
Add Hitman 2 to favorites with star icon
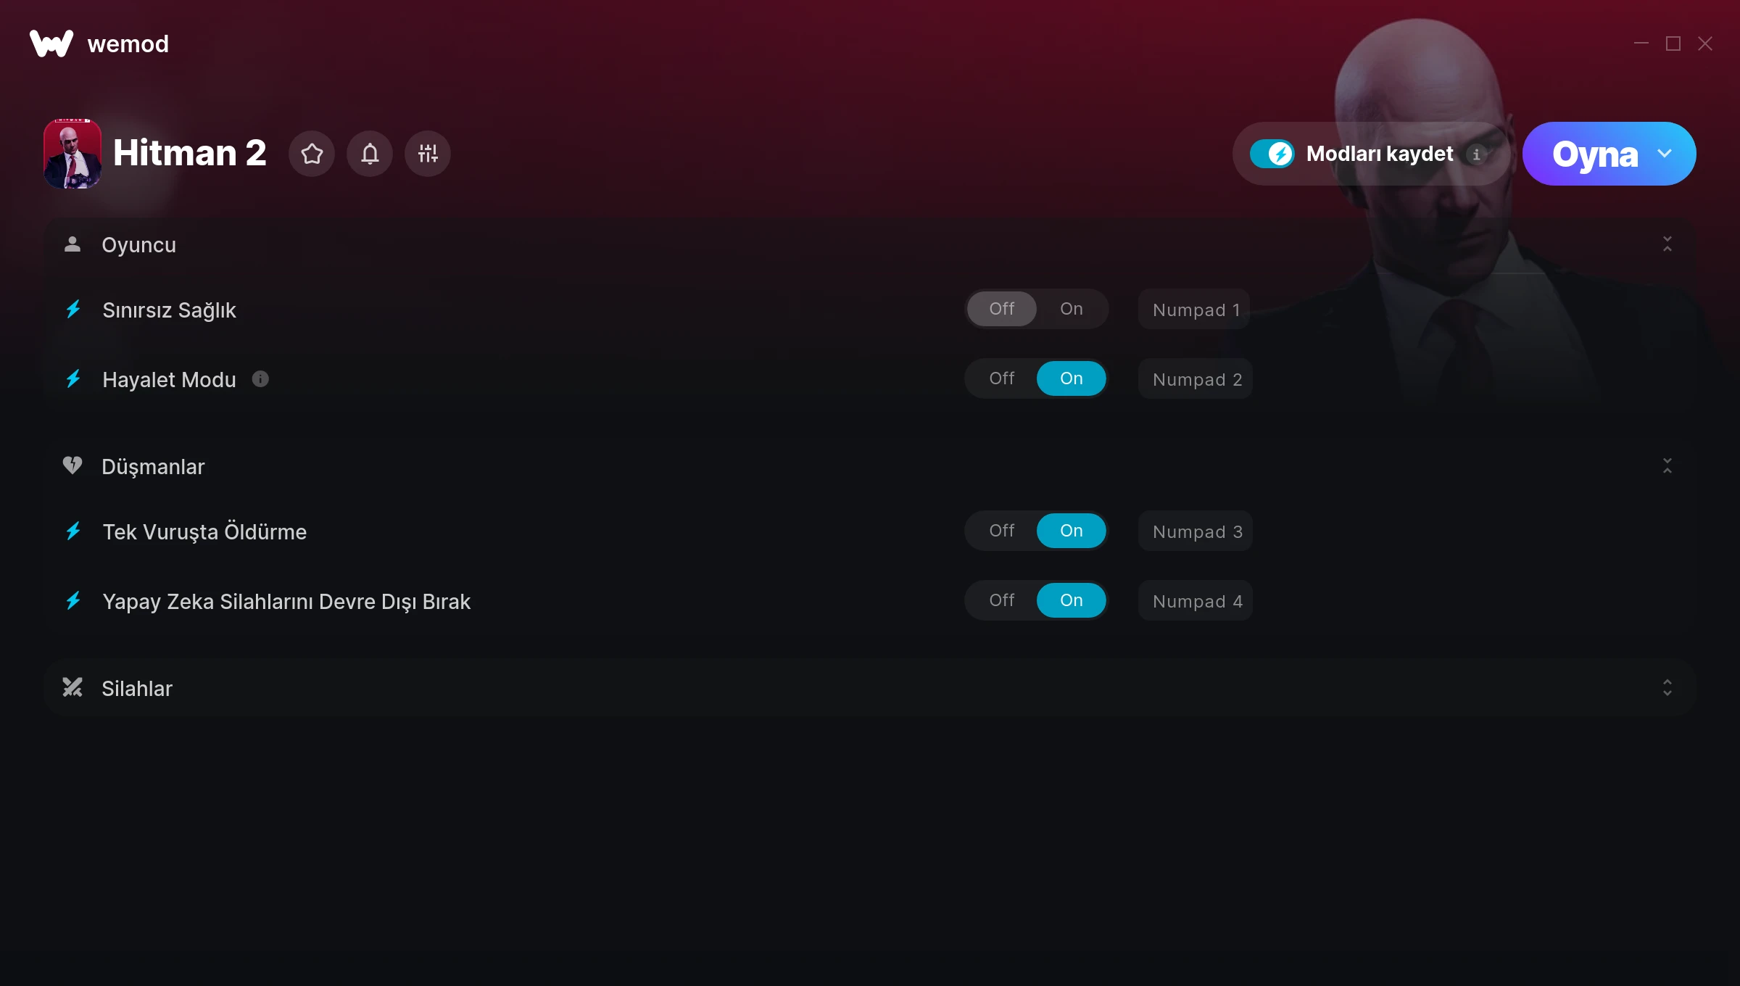312,154
